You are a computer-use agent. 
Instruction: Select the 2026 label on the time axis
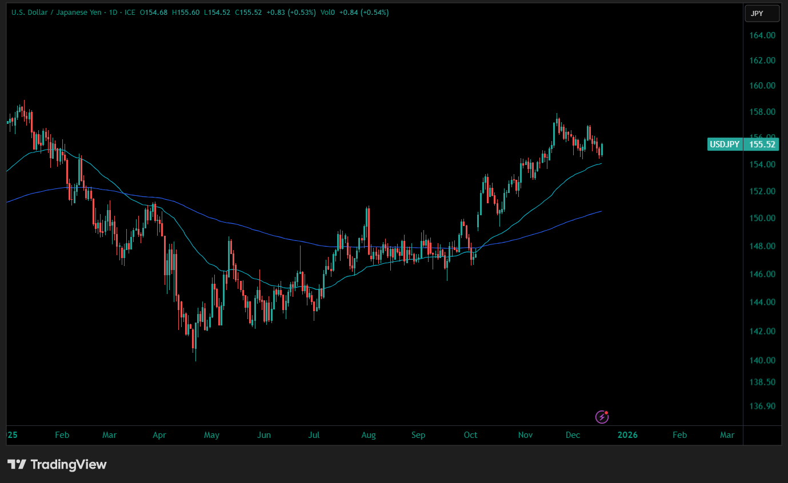tap(628, 434)
